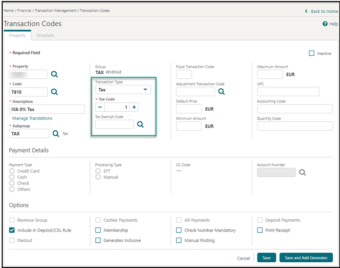Select Others payment type

(x=12, y=189)
